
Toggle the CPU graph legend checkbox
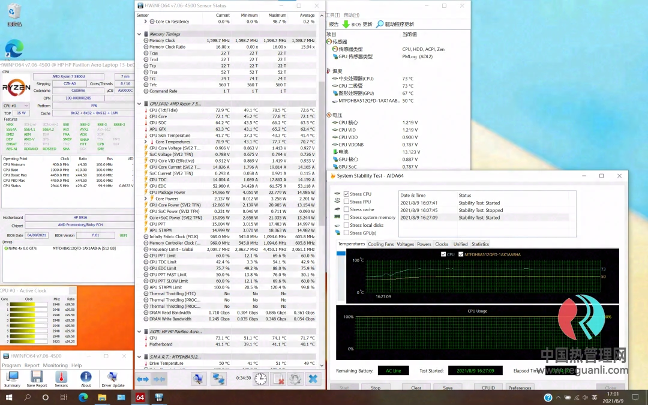(x=443, y=254)
